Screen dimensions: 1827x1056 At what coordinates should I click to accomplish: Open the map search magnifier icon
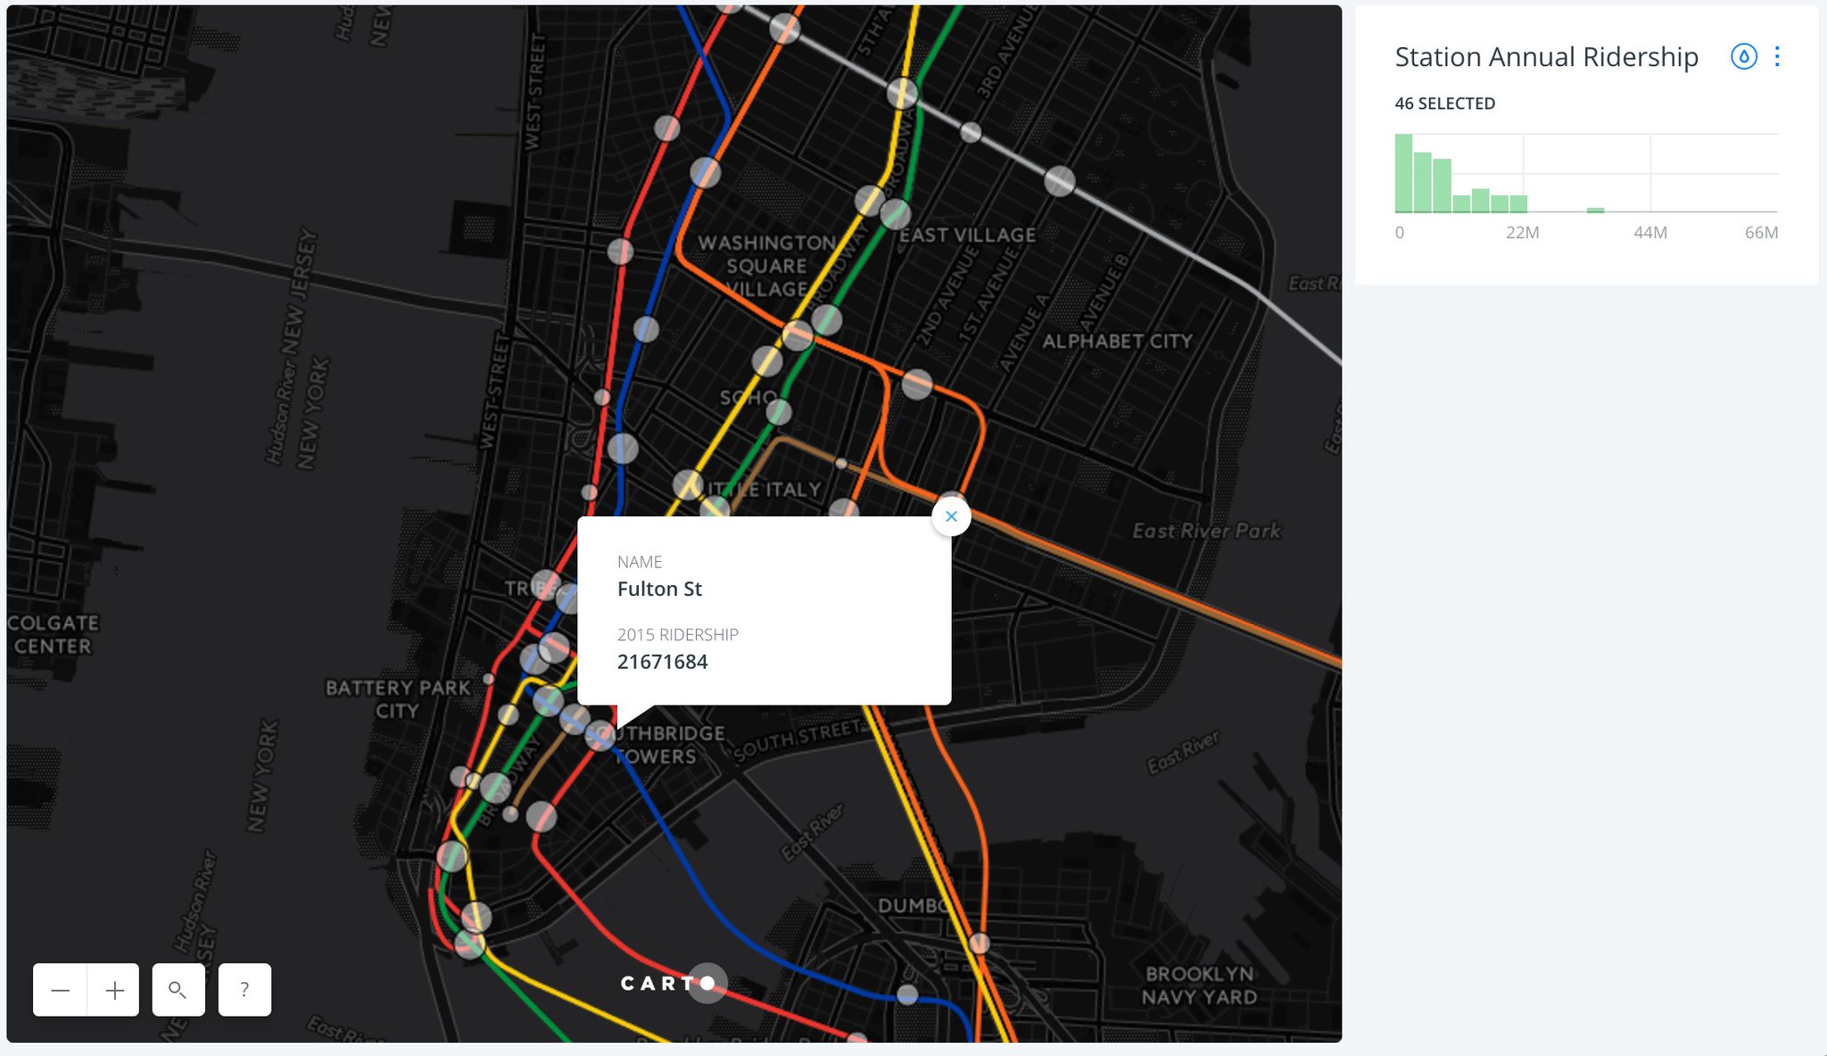click(178, 989)
